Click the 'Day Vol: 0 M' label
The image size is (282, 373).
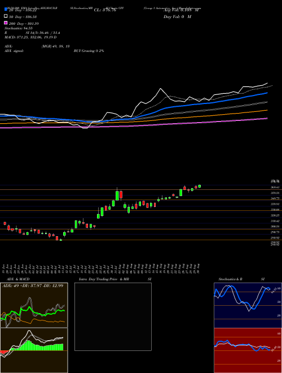point(177,17)
